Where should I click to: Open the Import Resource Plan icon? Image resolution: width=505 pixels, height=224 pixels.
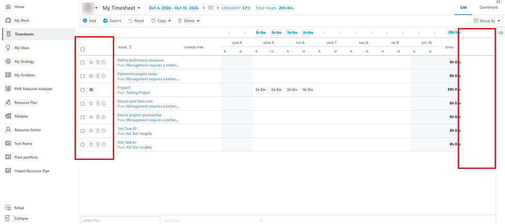pos(8,171)
